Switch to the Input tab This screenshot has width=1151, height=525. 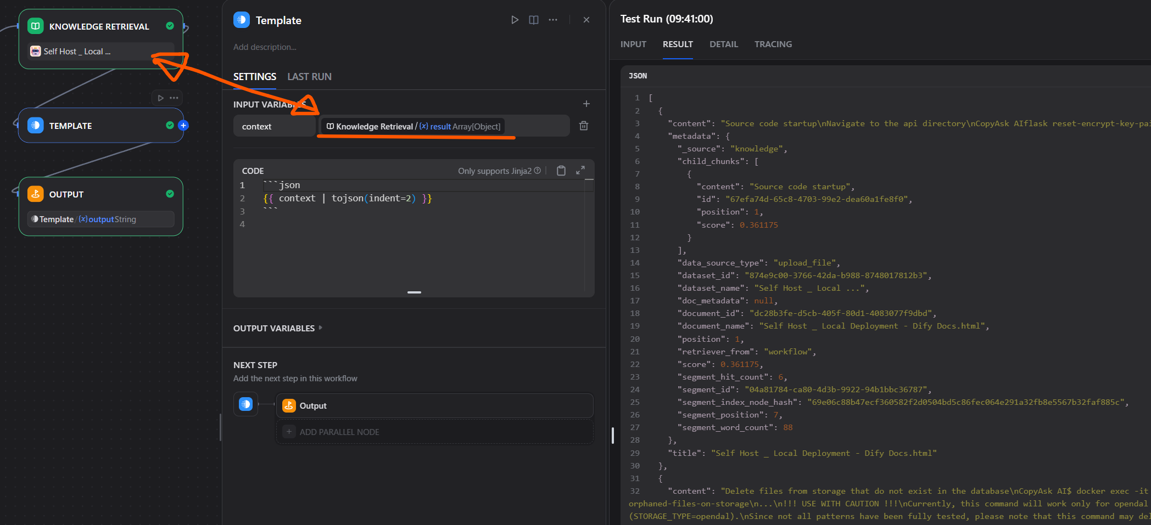click(633, 44)
